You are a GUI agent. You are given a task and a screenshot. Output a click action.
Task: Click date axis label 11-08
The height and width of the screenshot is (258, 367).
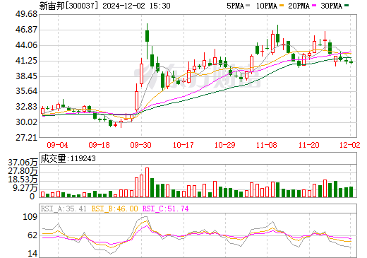[267, 145]
